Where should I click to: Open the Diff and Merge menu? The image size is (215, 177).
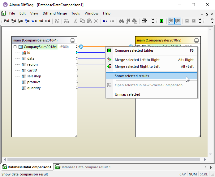click(x=54, y=14)
